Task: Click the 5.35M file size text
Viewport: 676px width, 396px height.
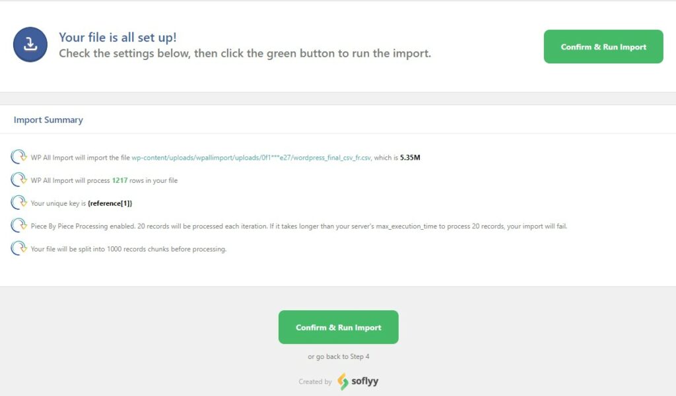Action: click(x=410, y=158)
